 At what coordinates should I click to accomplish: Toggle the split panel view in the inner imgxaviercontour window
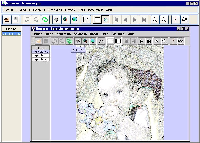point(118,41)
